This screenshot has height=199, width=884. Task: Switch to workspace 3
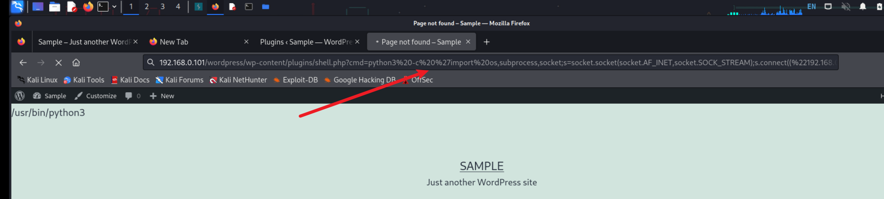[x=162, y=7]
